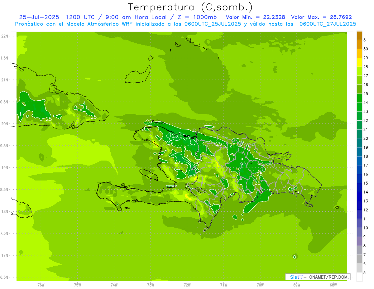
Task: Click the legend value '10'
Action: (x=366, y=228)
